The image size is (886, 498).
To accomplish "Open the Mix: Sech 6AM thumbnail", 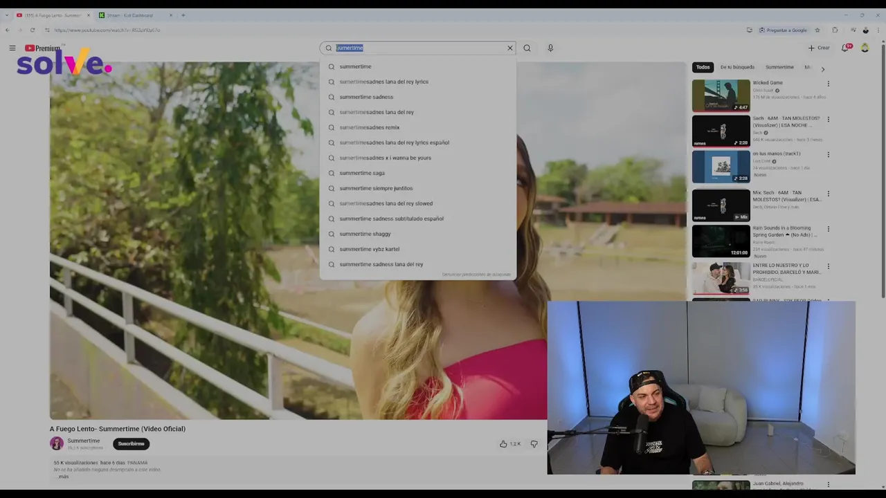I will pyautogui.click(x=721, y=205).
